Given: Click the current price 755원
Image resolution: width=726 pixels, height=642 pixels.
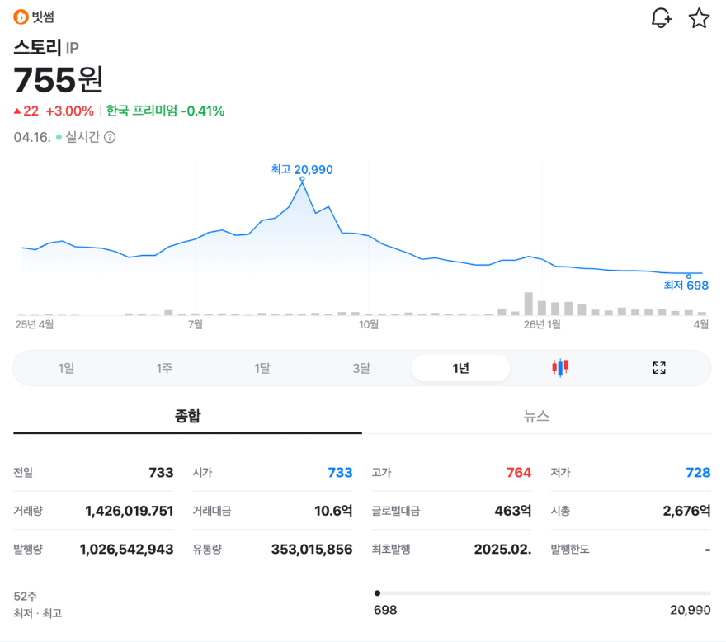Looking at the screenshot, I should click(x=59, y=80).
